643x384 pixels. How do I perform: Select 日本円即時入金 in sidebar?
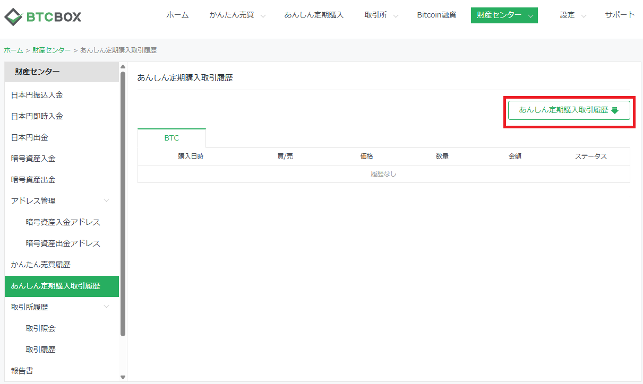tap(62, 116)
